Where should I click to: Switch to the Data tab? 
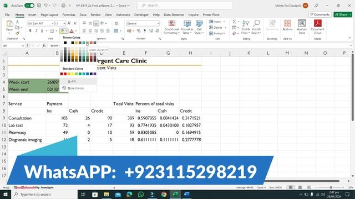[83, 15]
